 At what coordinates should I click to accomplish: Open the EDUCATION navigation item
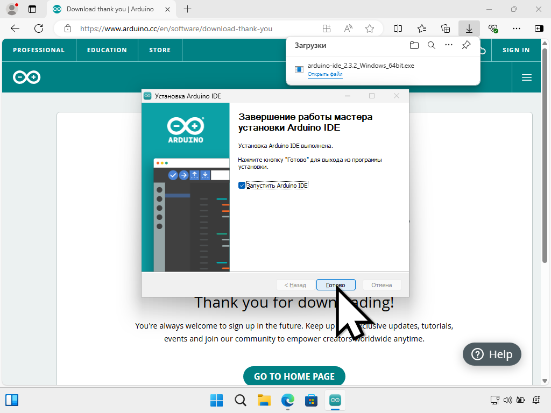(107, 50)
